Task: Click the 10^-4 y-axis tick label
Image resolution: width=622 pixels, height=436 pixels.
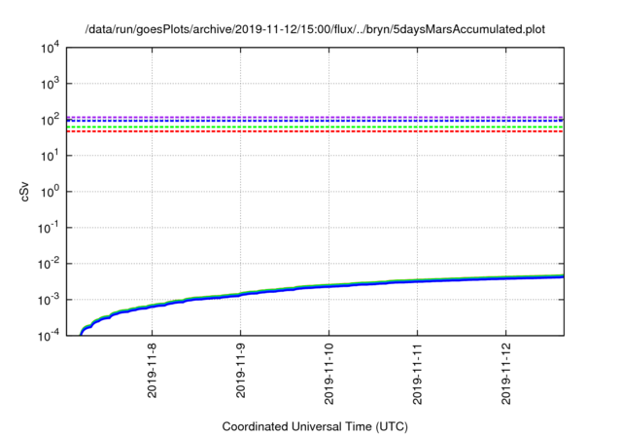Action: tap(49, 337)
